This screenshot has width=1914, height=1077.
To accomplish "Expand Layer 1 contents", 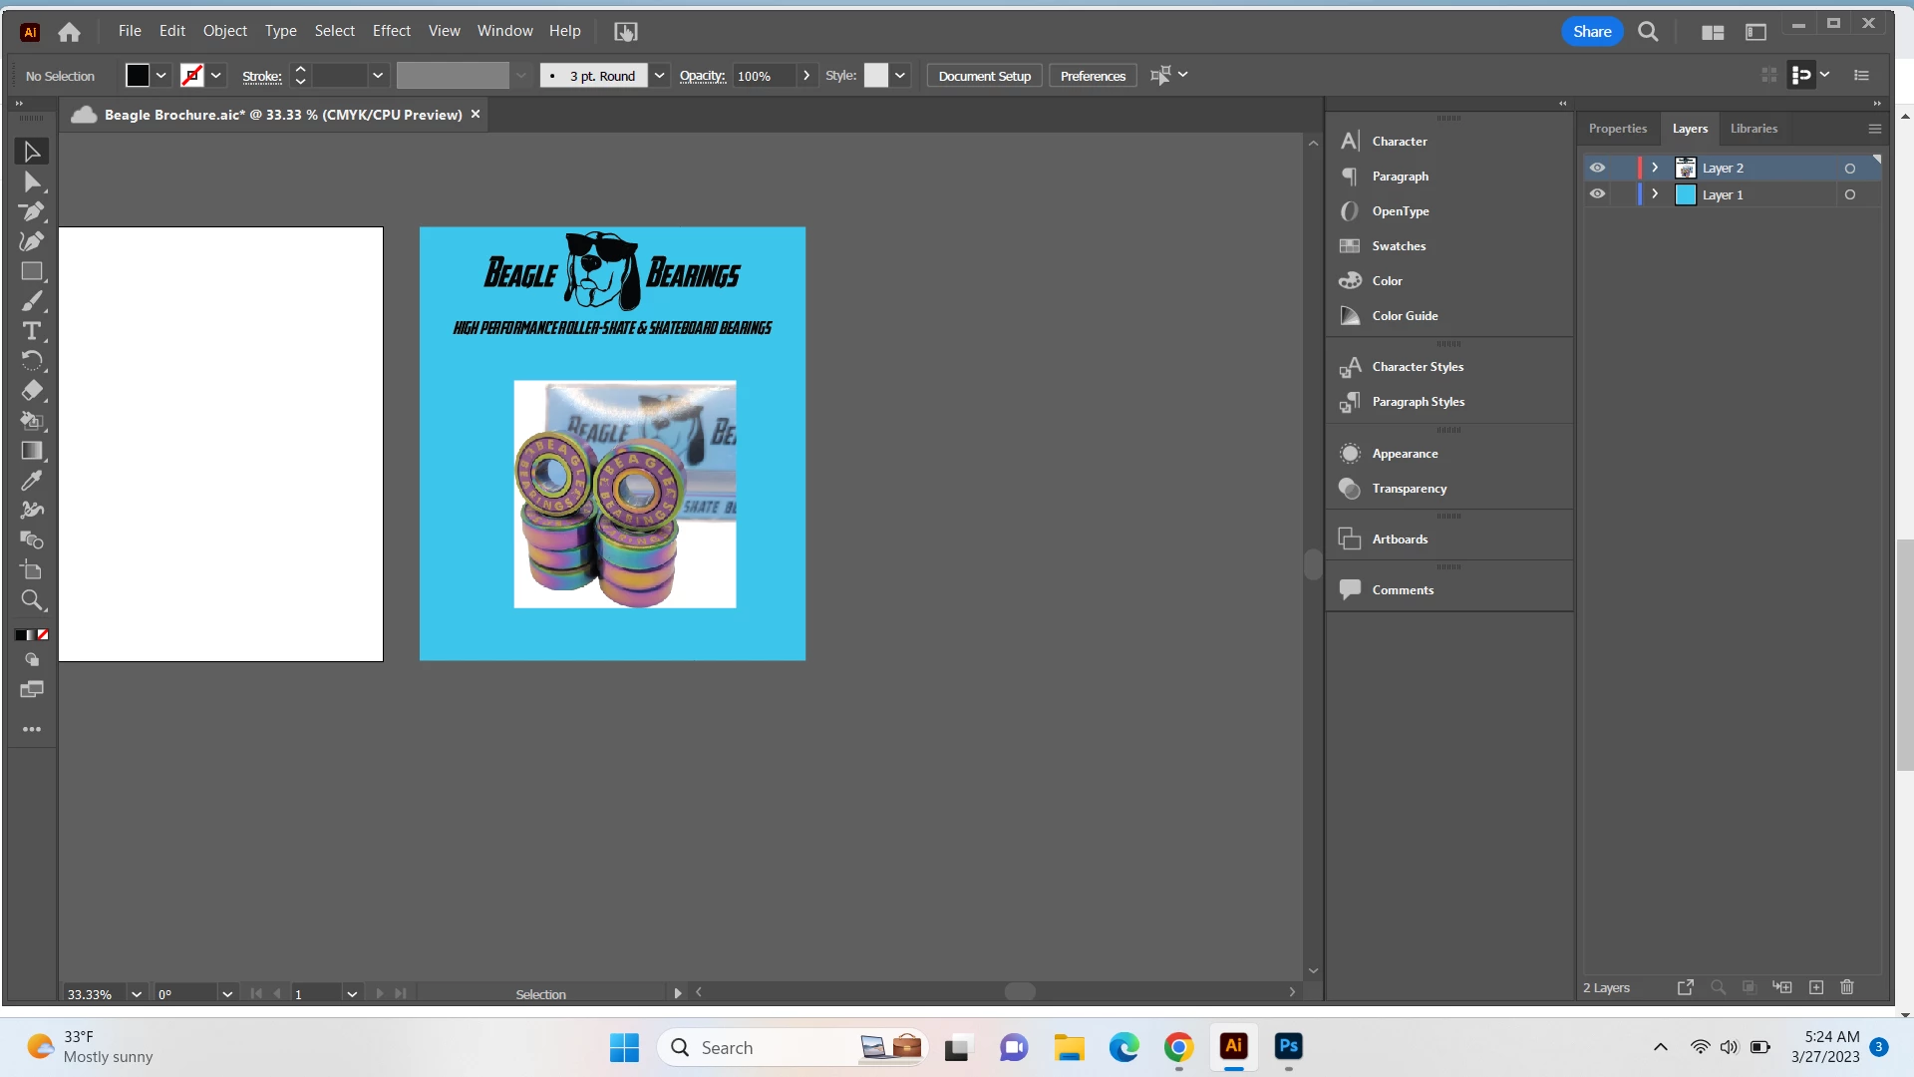I will point(1655,194).
